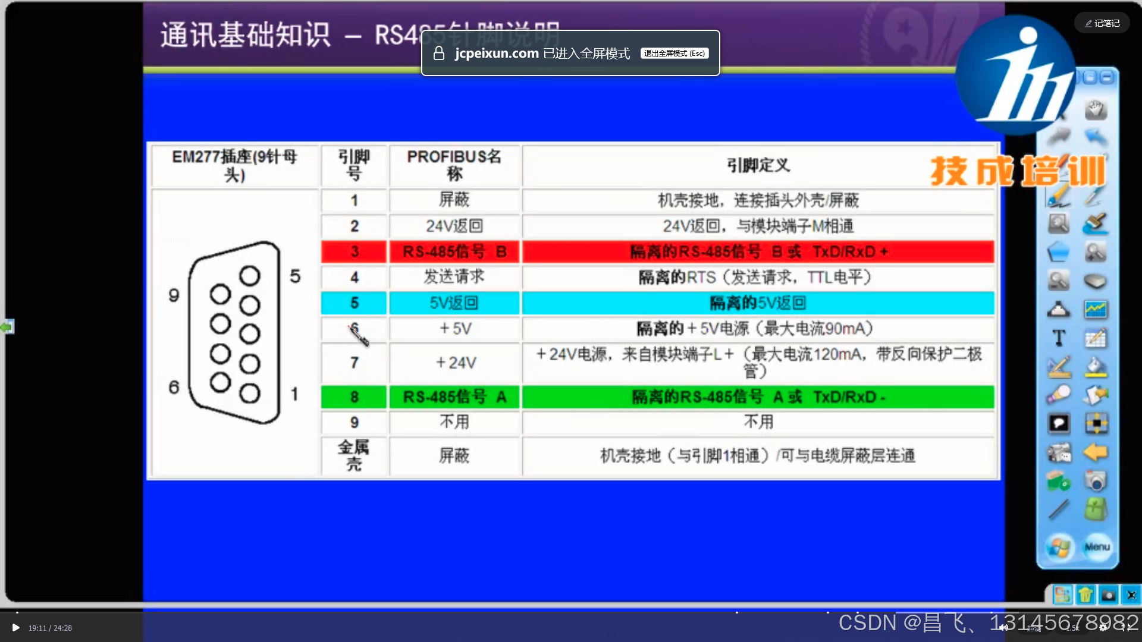Select the straight line drawing tool
1142x642 pixels.
coord(1059,509)
